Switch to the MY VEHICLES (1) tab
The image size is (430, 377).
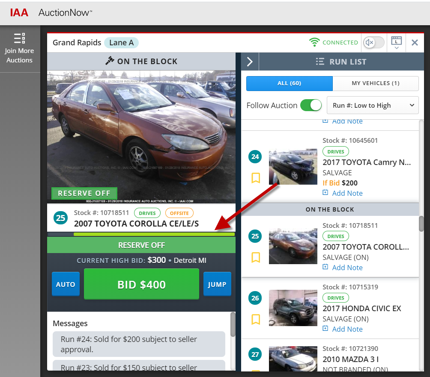(x=376, y=83)
